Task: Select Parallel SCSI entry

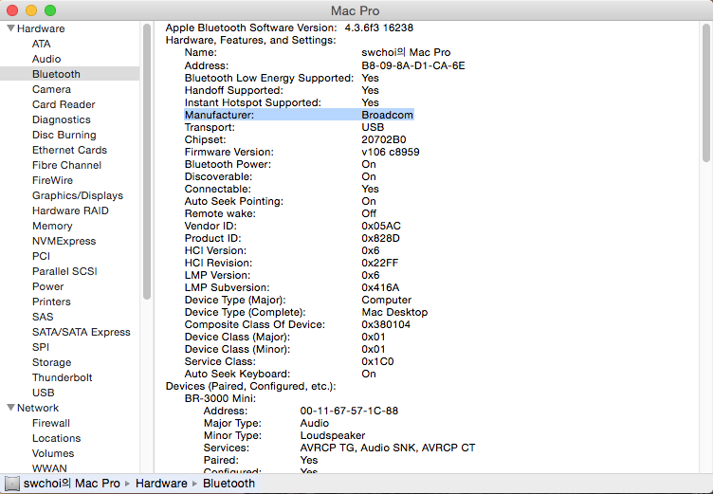Action: 64,271
